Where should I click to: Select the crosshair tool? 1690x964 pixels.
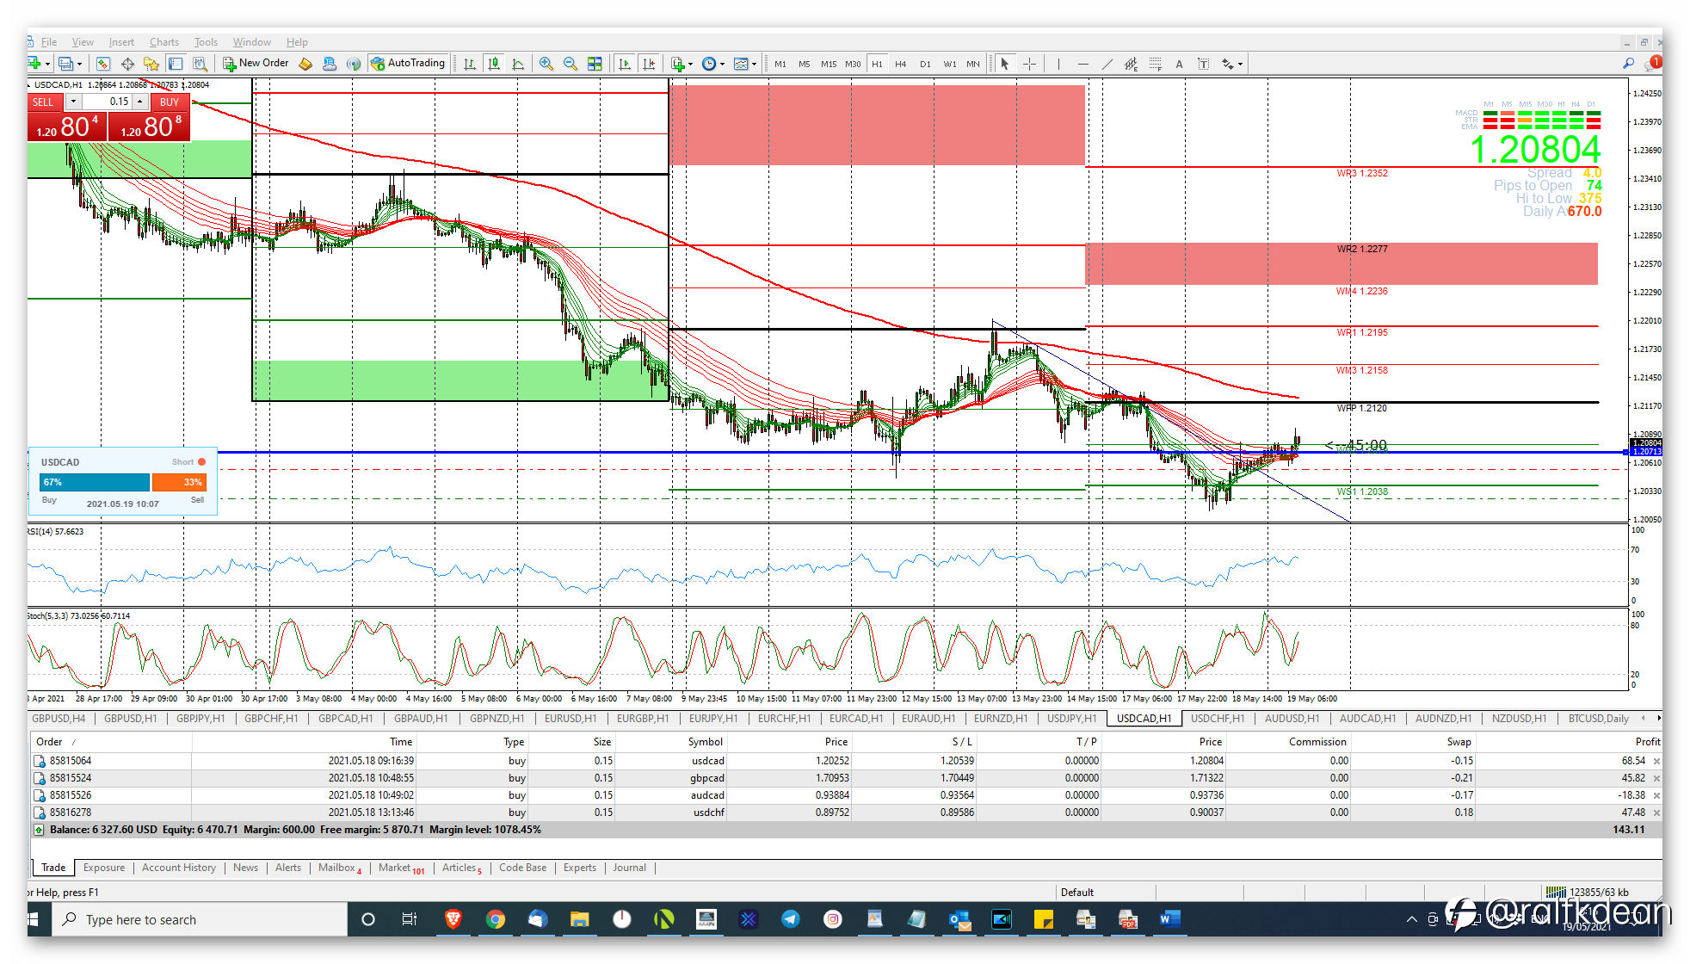[x=1029, y=64]
